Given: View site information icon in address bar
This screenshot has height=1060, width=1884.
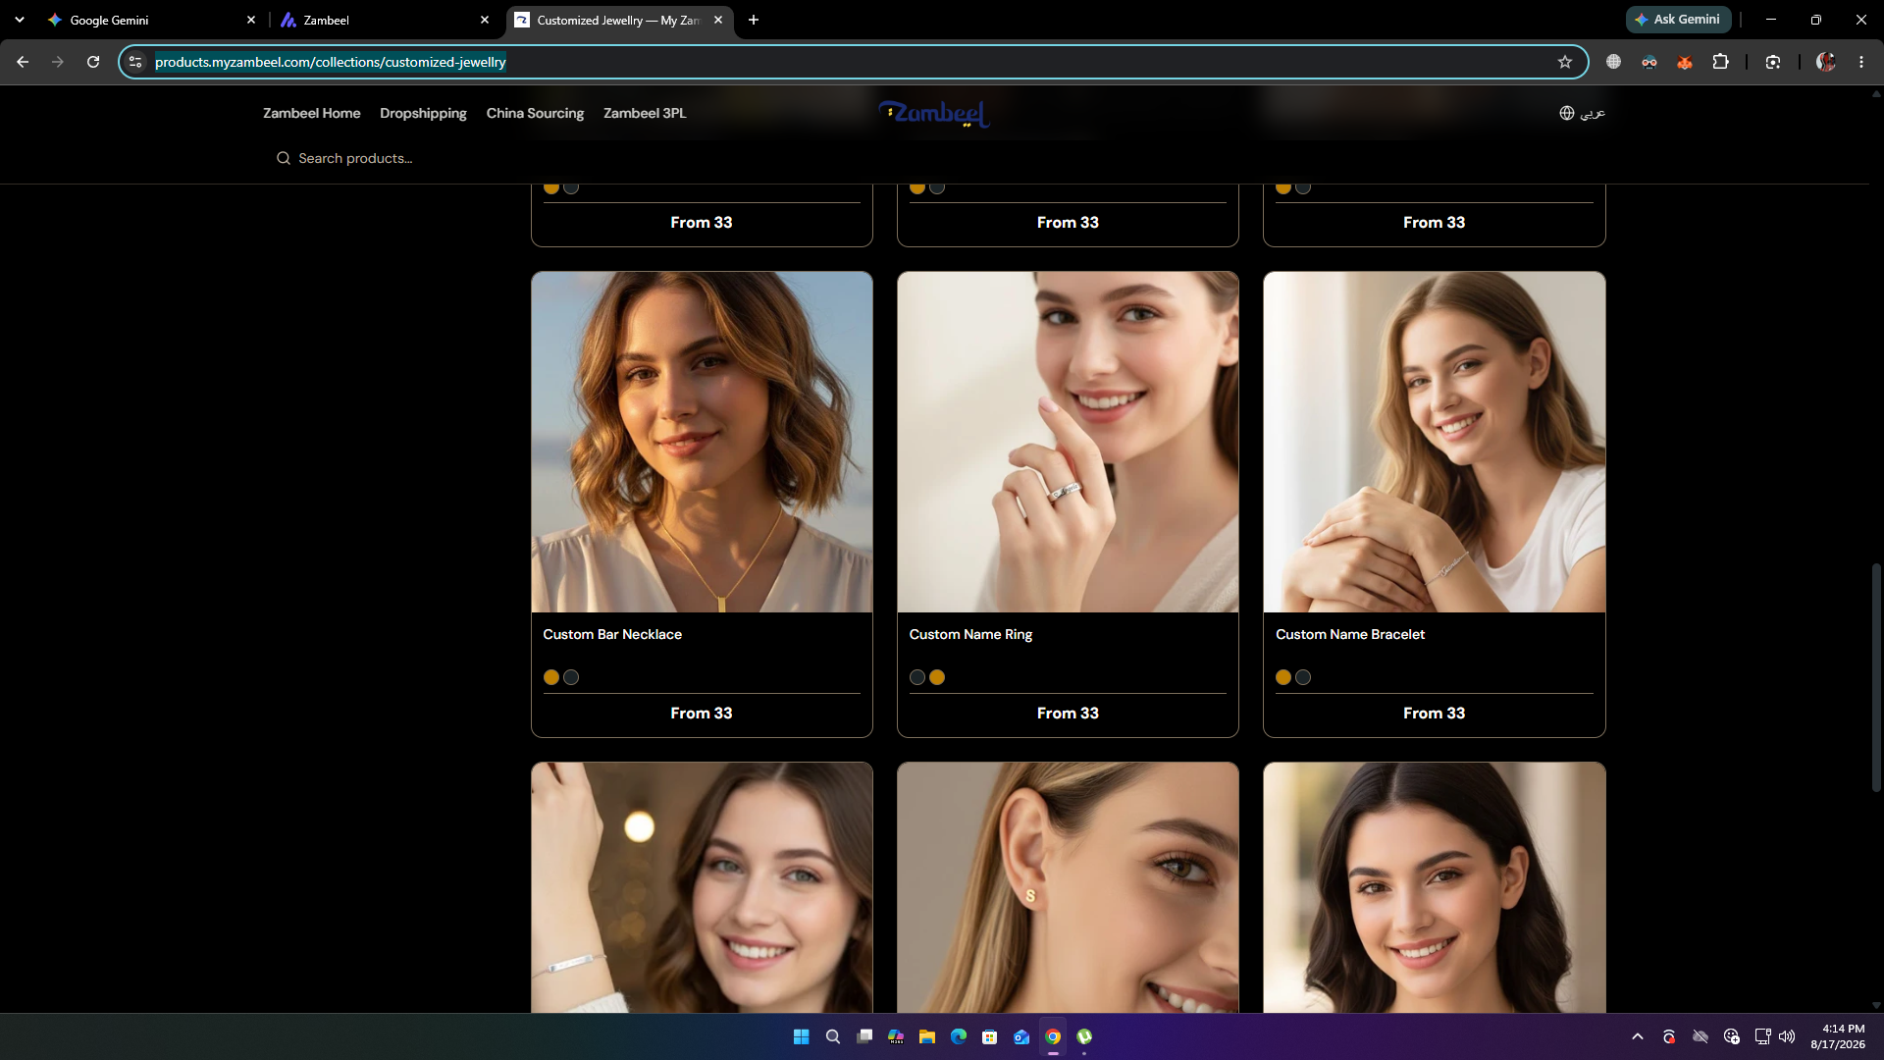Looking at the screenshot, I should point(135,62).
